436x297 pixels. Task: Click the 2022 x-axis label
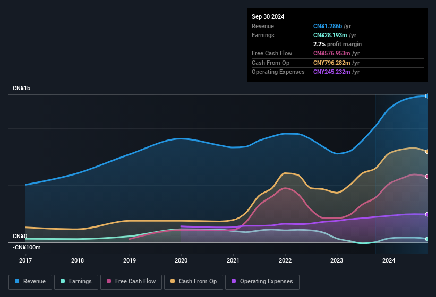(285, 260)
